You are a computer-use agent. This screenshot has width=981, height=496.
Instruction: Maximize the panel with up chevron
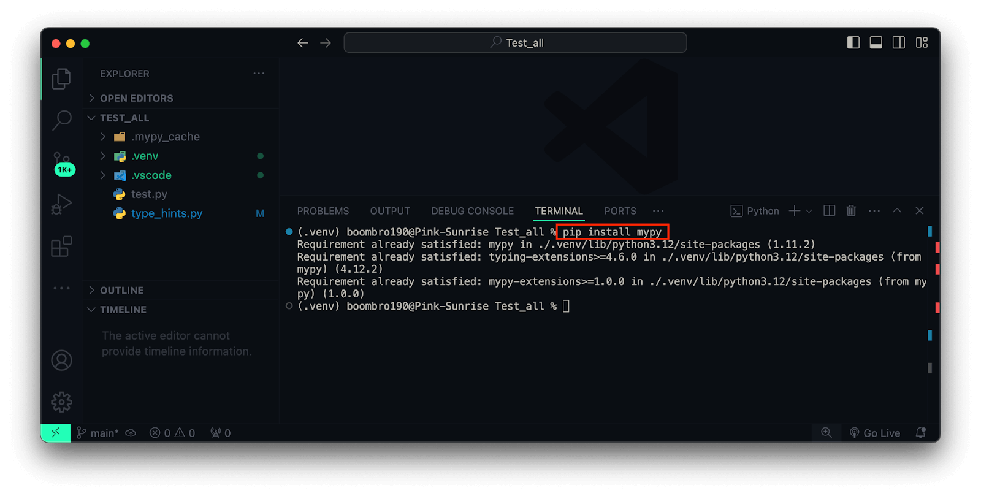click(897, 210)
